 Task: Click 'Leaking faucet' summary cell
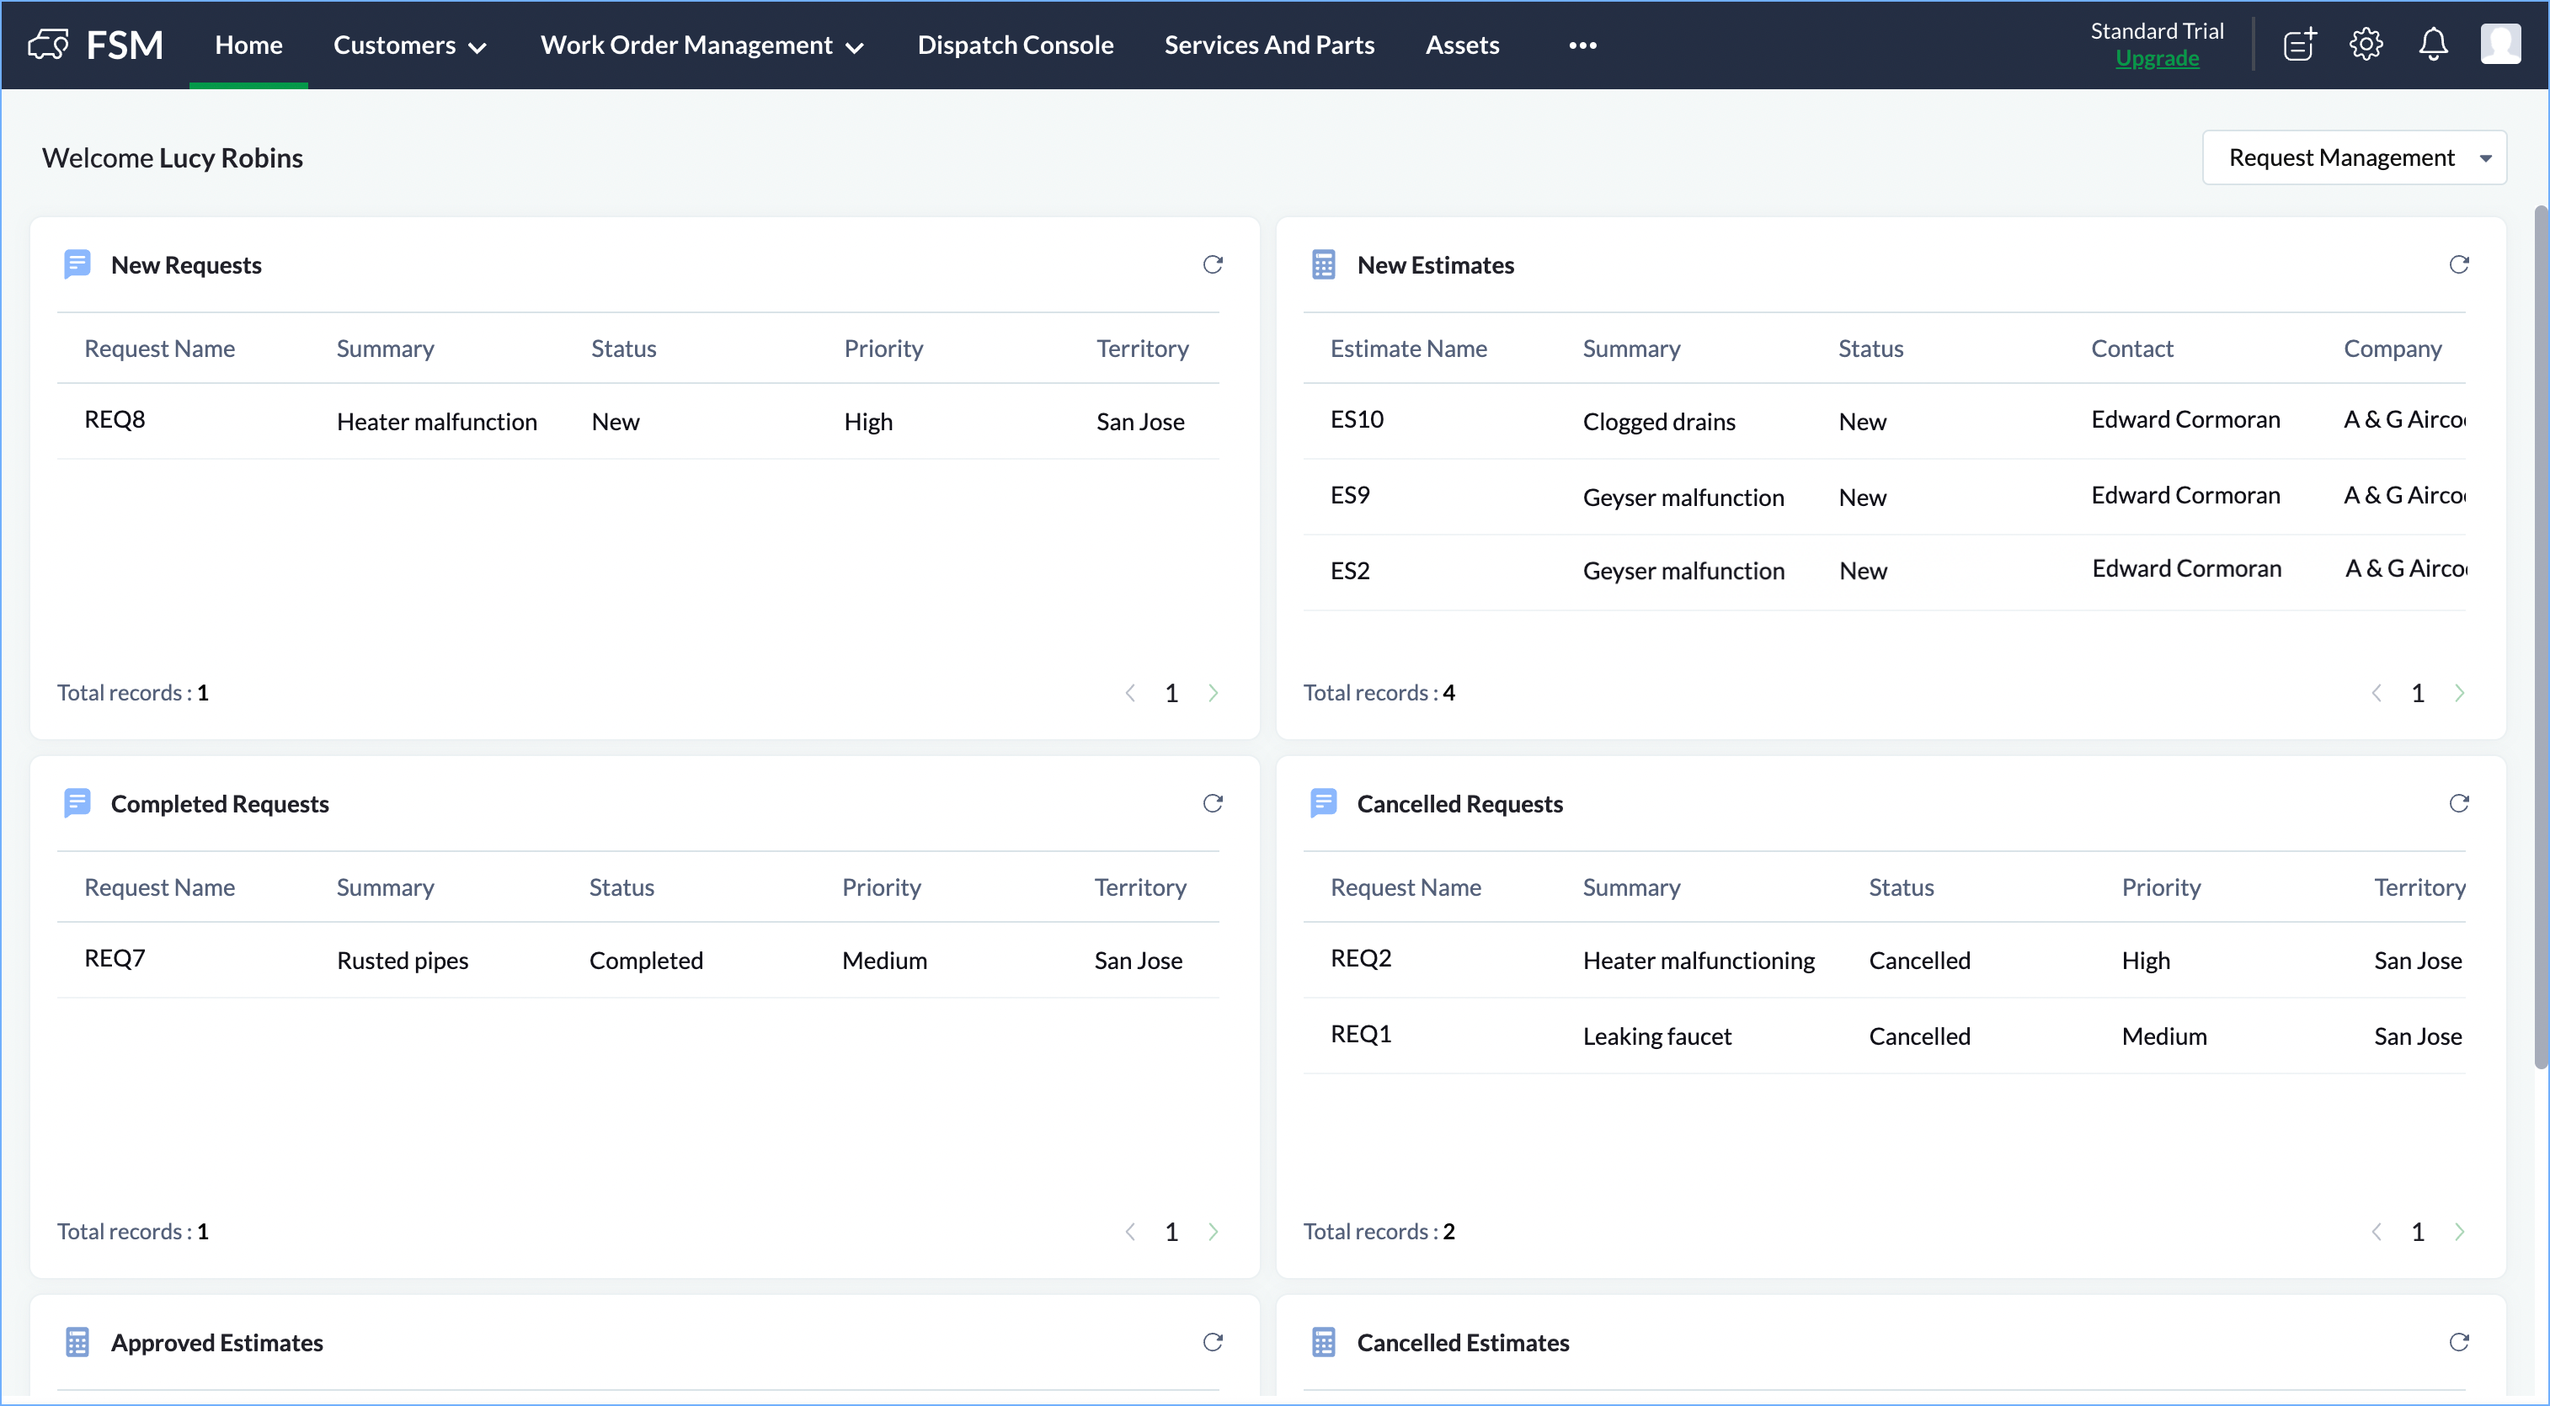tap(1656, 1036)
